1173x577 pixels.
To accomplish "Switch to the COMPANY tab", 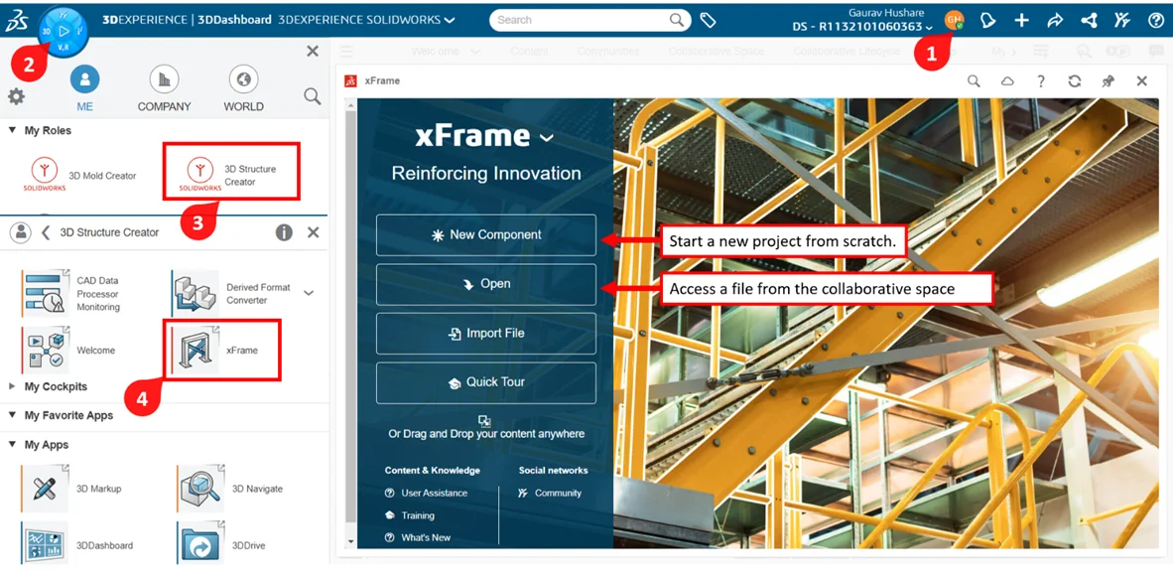I will 164,89.
